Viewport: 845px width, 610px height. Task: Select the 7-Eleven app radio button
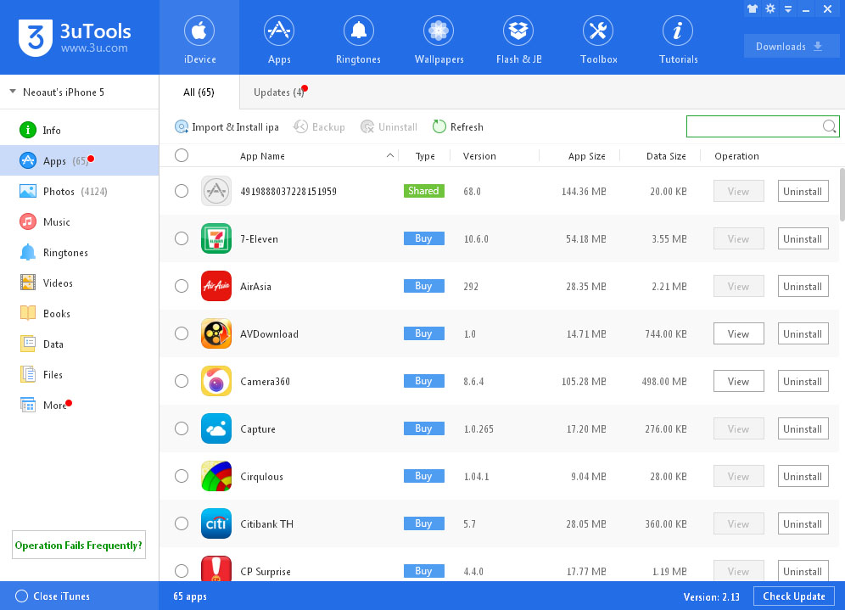tap(182, 238)
